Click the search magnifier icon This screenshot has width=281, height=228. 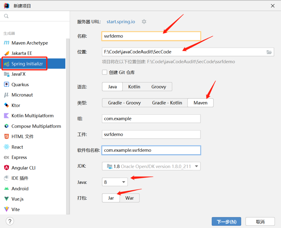tap(6, 16)
